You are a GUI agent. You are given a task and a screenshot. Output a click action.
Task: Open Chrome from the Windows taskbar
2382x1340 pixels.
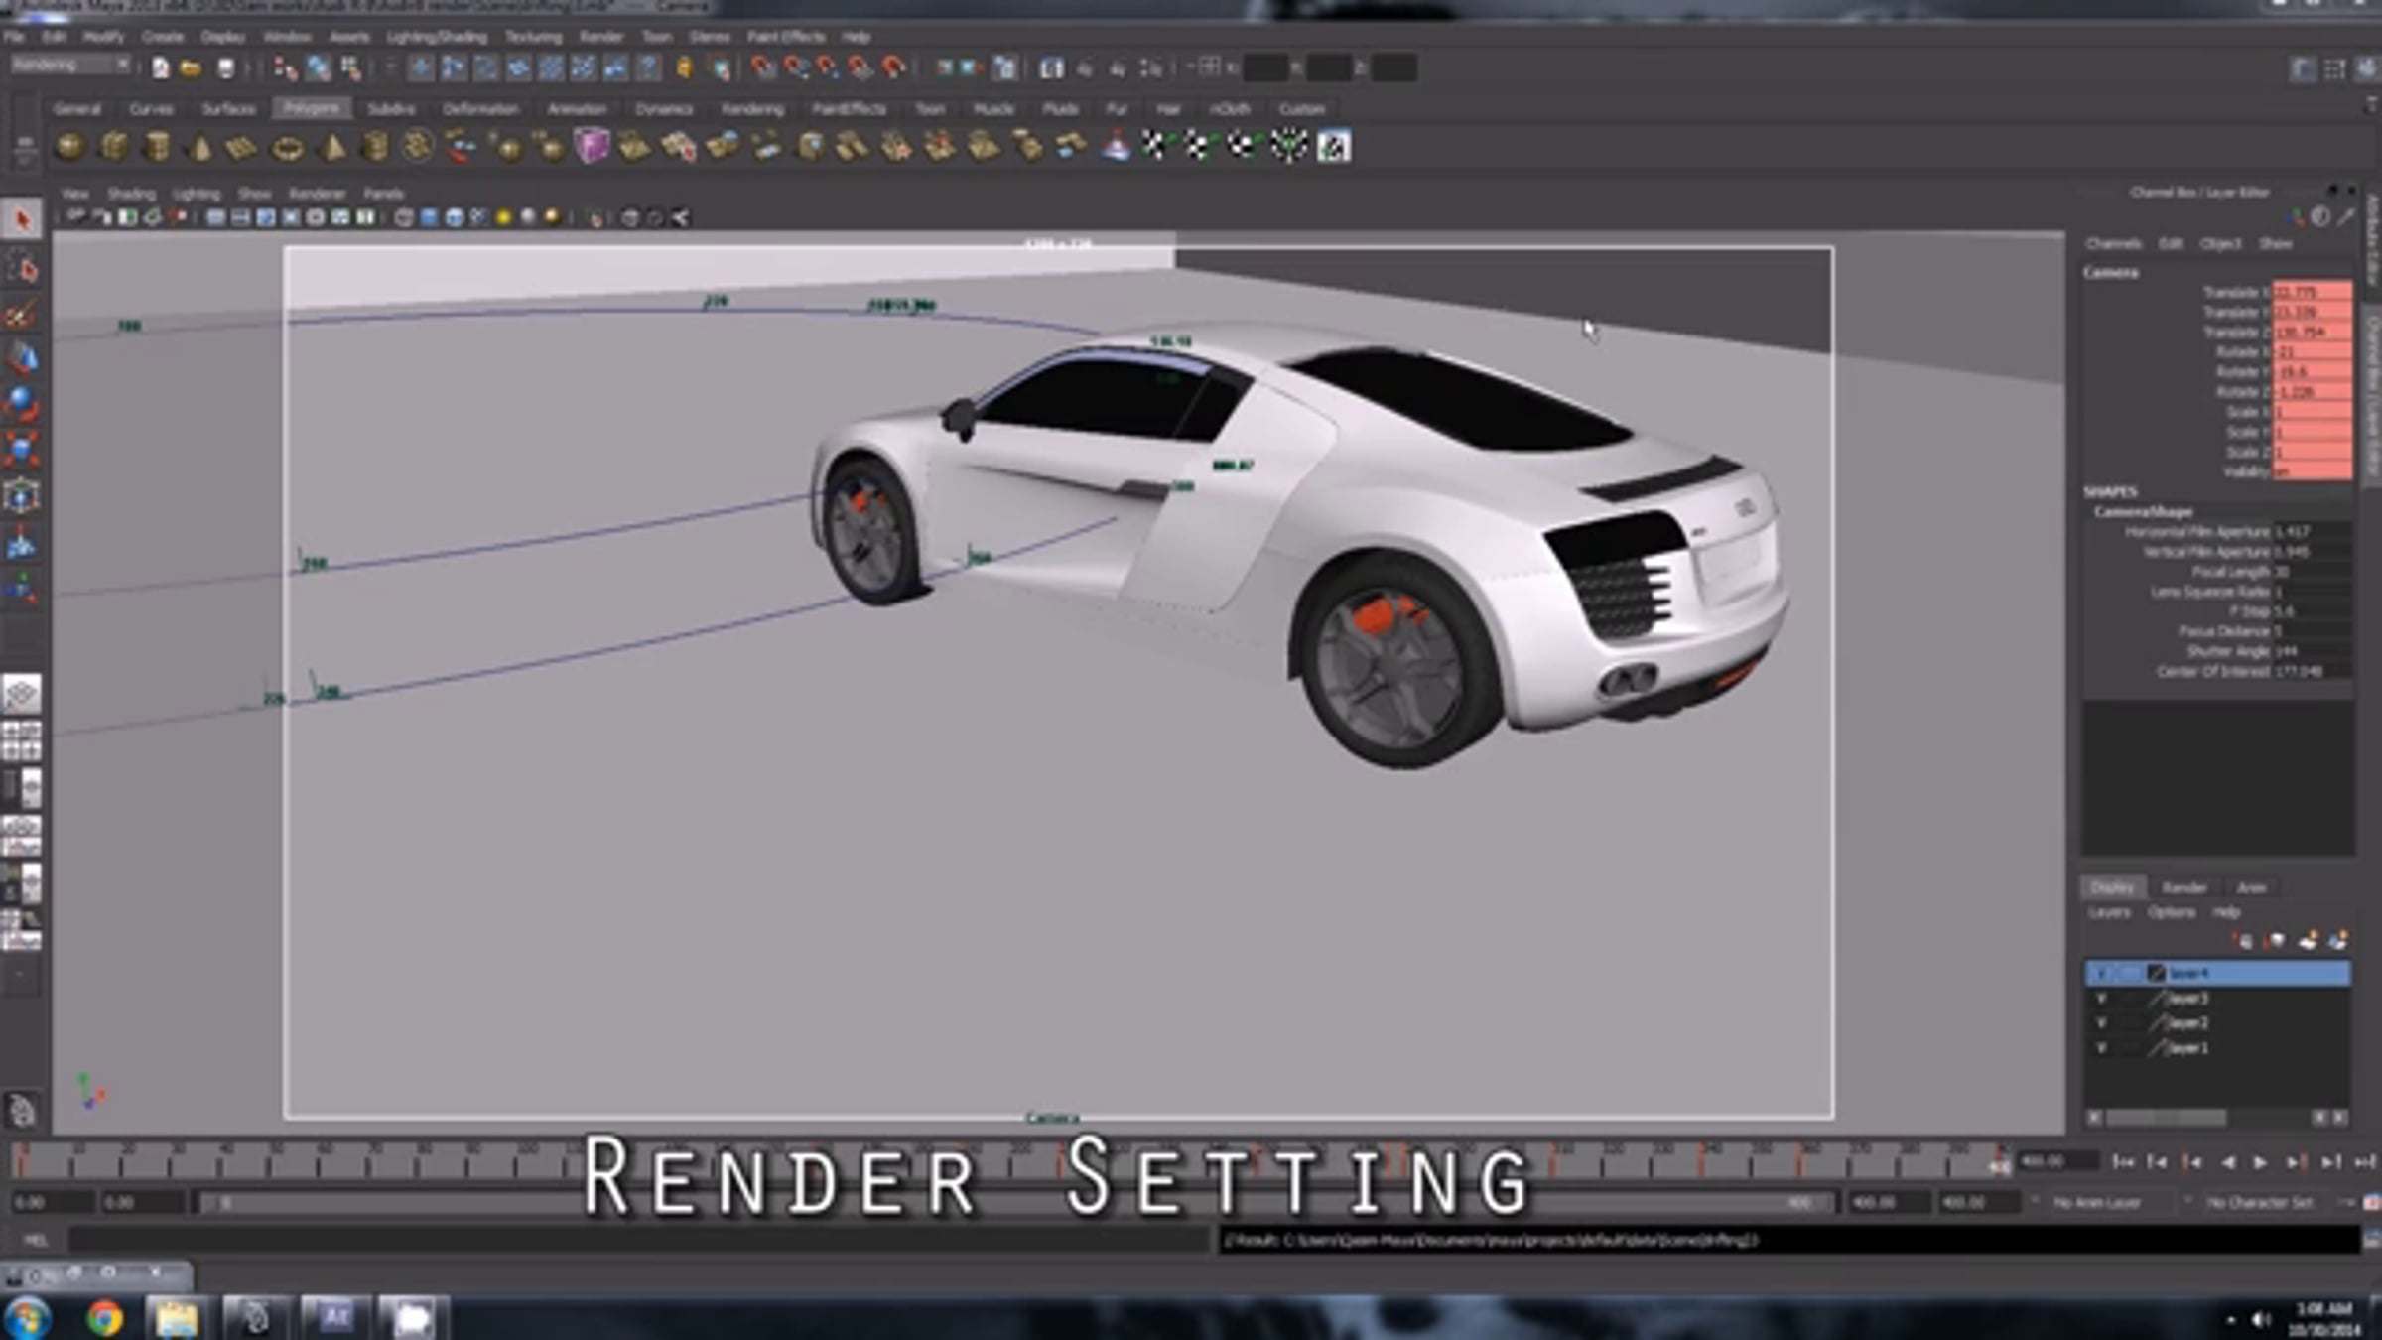pyautogui.click(x=103, y=1318)
